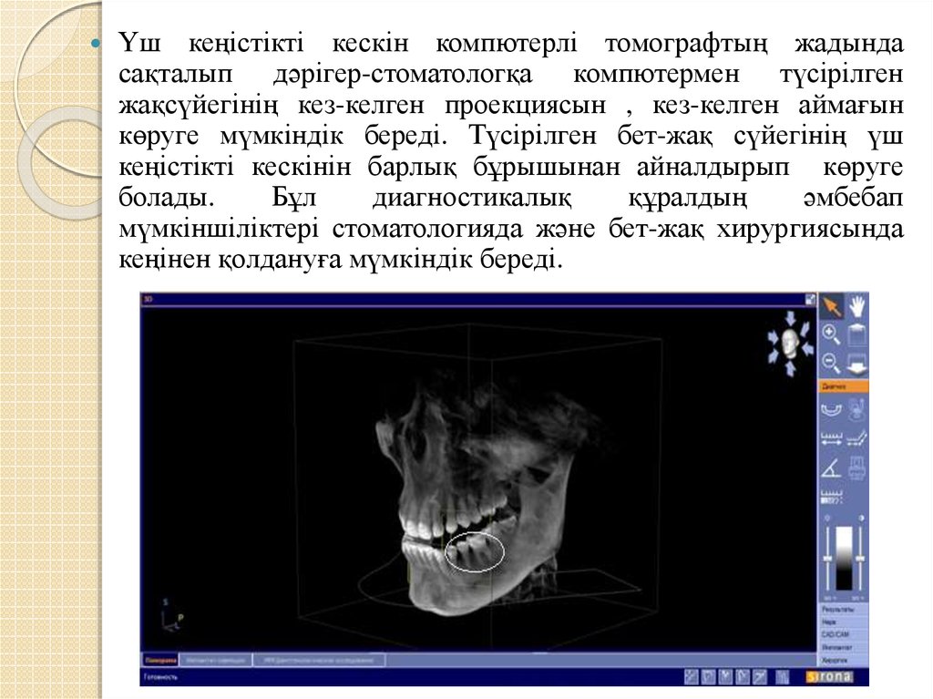Select the ruler scale calibration tool

(831, 496)
